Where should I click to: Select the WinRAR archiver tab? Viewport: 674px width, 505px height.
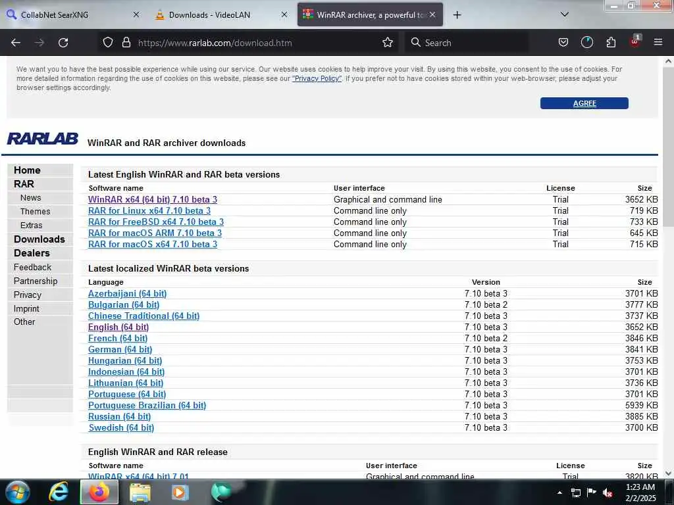pos(370,14)
